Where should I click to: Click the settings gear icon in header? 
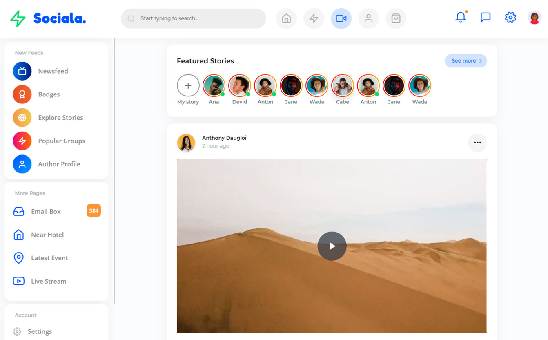click(510, 18)
